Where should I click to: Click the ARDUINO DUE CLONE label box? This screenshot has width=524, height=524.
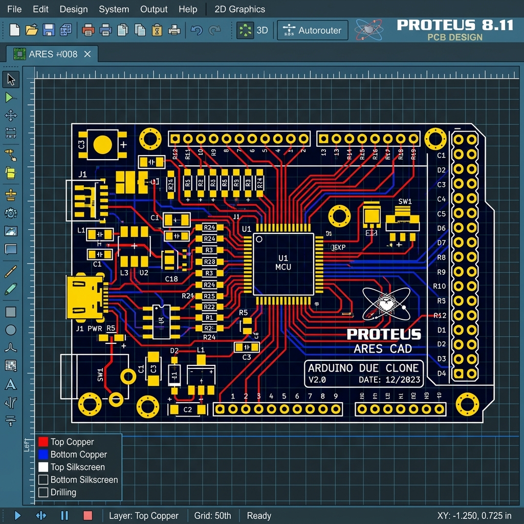coord(364,374)
